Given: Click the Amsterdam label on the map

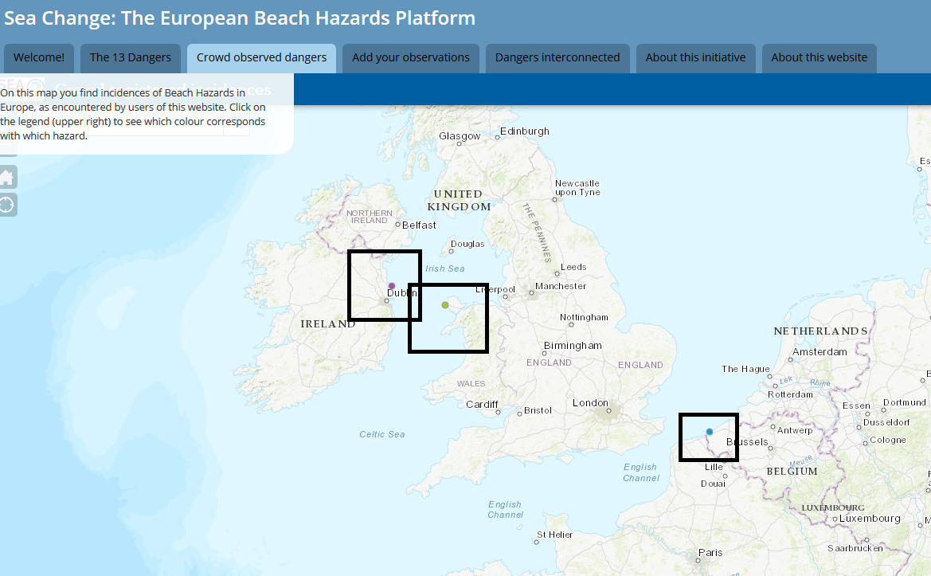Looking at the screenshot, I should [x=820, y=351].
